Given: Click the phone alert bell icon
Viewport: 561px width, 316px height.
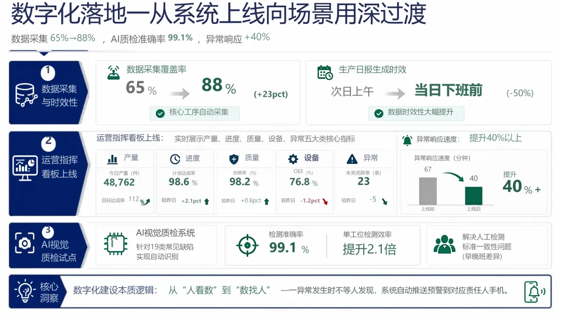Looking at the screenshot, I should coord(535,292).
